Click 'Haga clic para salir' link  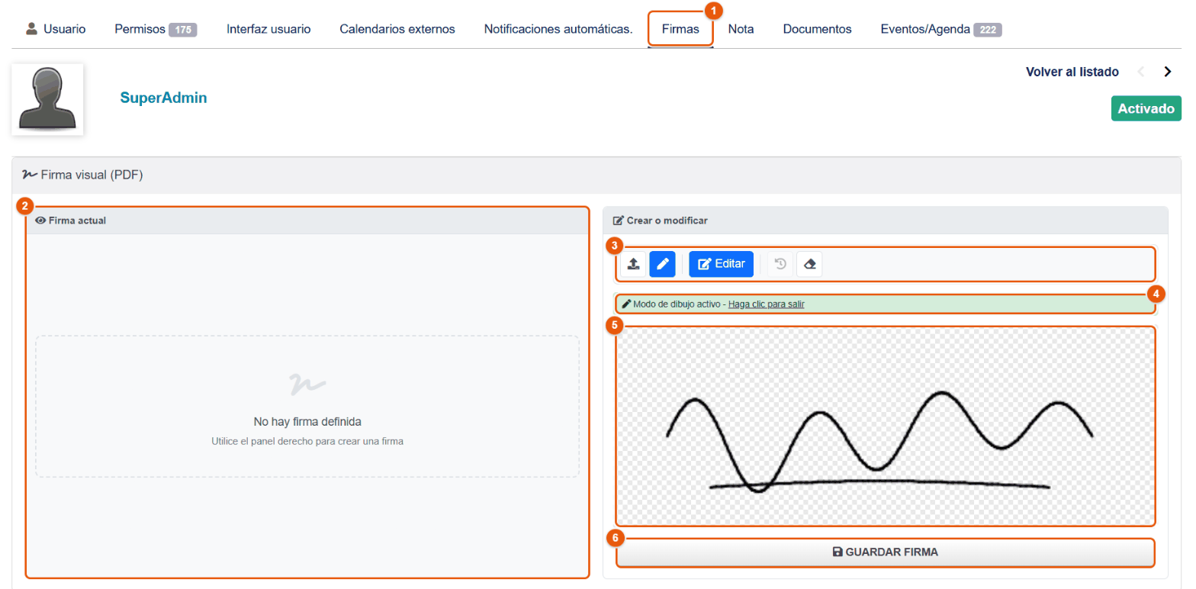(767, 304)
